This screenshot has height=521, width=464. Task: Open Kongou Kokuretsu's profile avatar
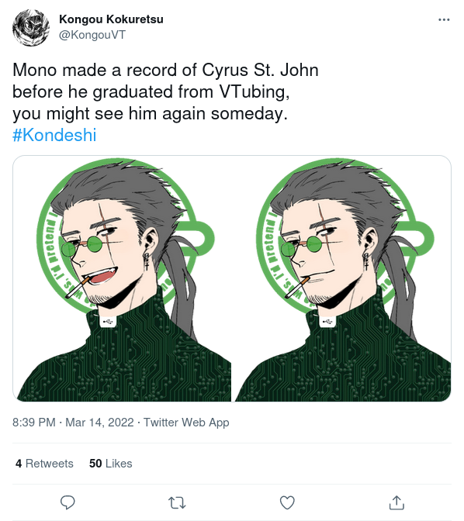coord(31,28)
